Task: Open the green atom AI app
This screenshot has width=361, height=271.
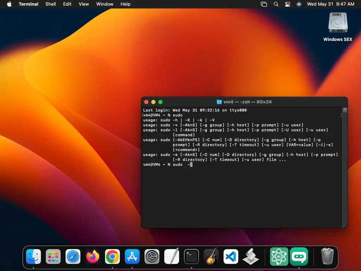Action: tap(279, 257)
